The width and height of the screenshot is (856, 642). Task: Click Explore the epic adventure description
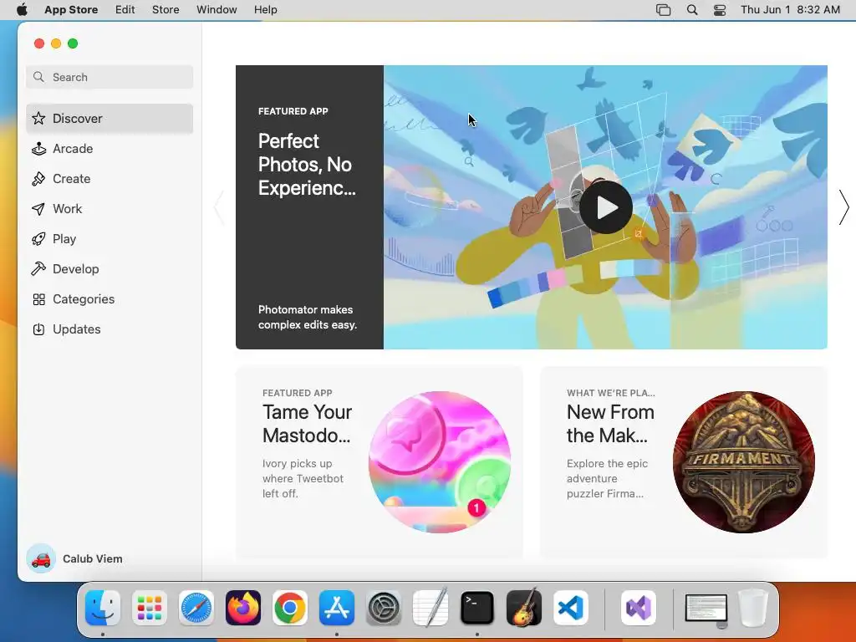point(607,478)
